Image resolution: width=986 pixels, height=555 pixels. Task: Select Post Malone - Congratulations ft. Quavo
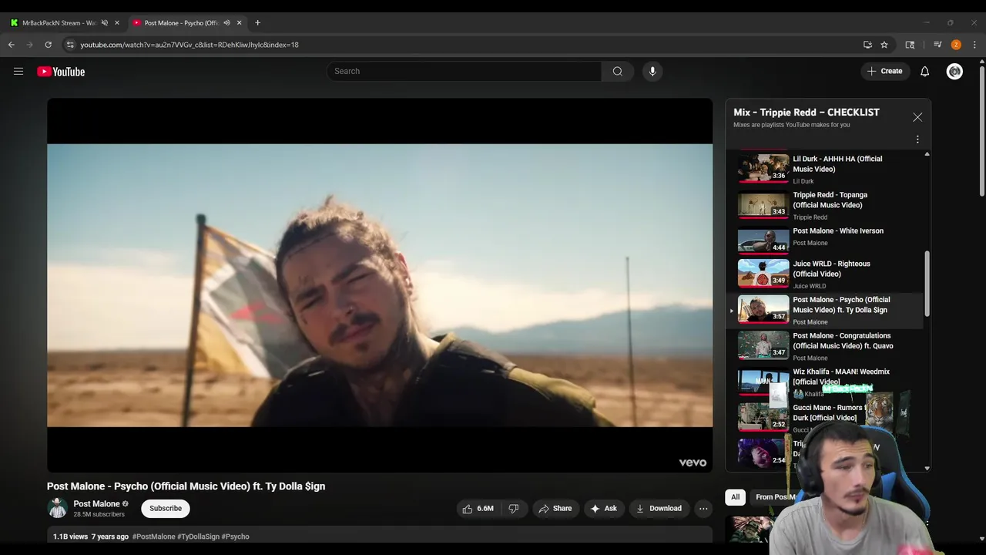[x=824, y=346]
